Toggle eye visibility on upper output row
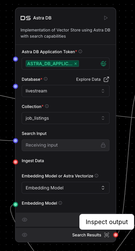The width and height of the screenshot is (135, 251). (25, 220)
